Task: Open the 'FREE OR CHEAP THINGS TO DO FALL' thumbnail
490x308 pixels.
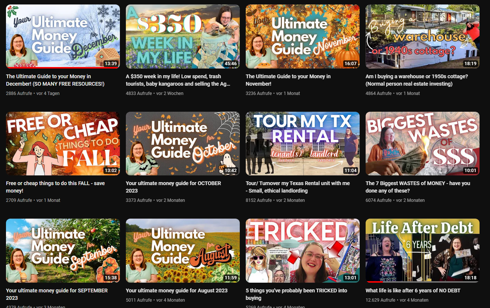Action: [62, 143]
